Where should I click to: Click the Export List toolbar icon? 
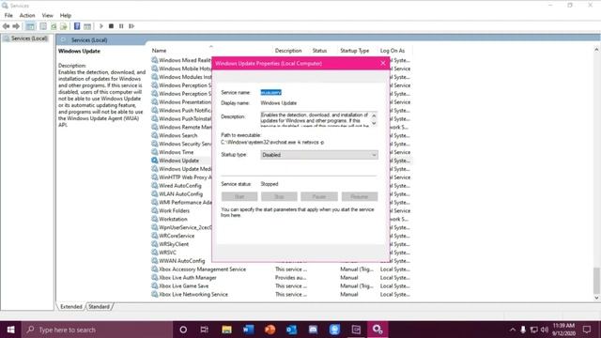pos(64,26)
